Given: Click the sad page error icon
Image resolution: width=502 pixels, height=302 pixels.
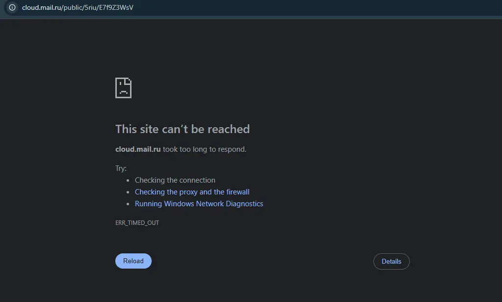Looking at the screenshot, I should [x=123, y=88].
